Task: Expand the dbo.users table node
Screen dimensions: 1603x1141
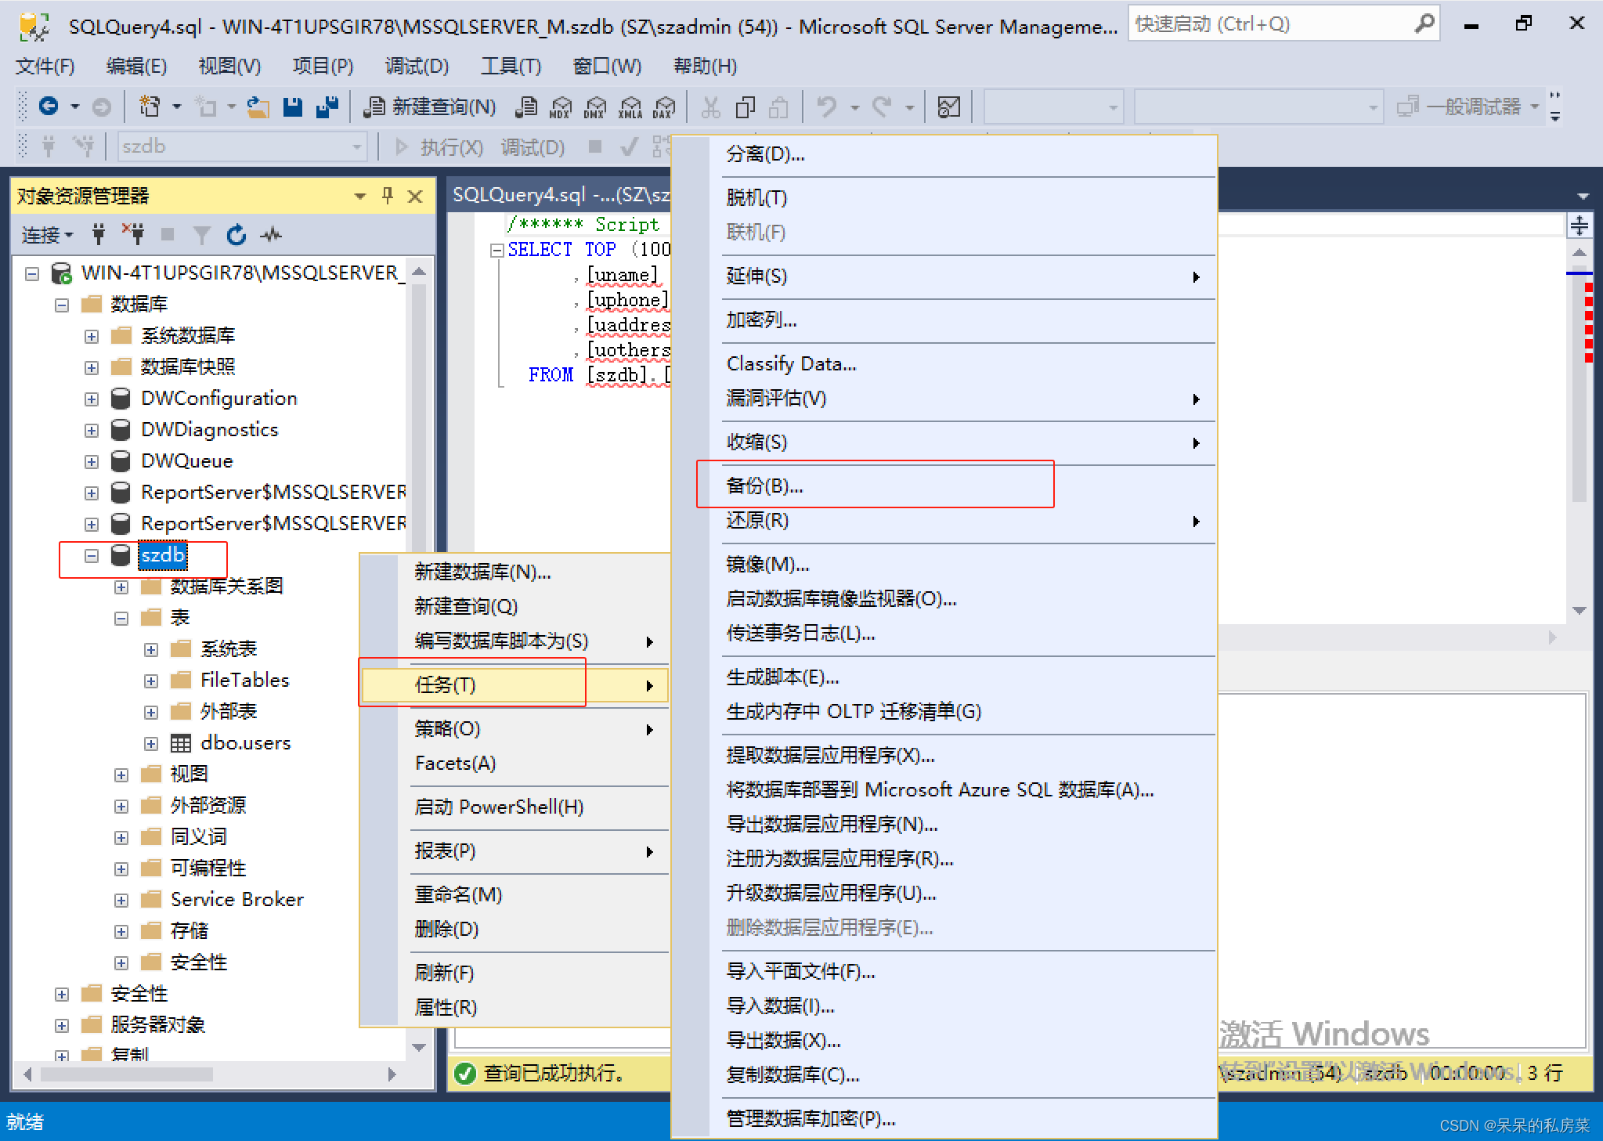Action: point(151,743)
